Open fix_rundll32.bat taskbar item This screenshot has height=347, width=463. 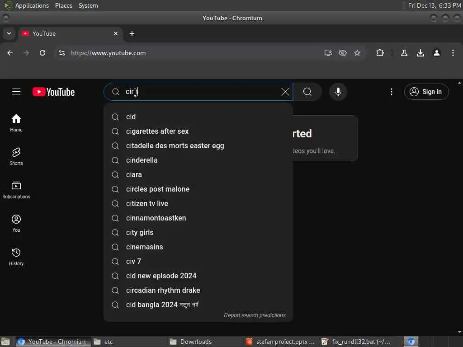[x=357, y=342]
